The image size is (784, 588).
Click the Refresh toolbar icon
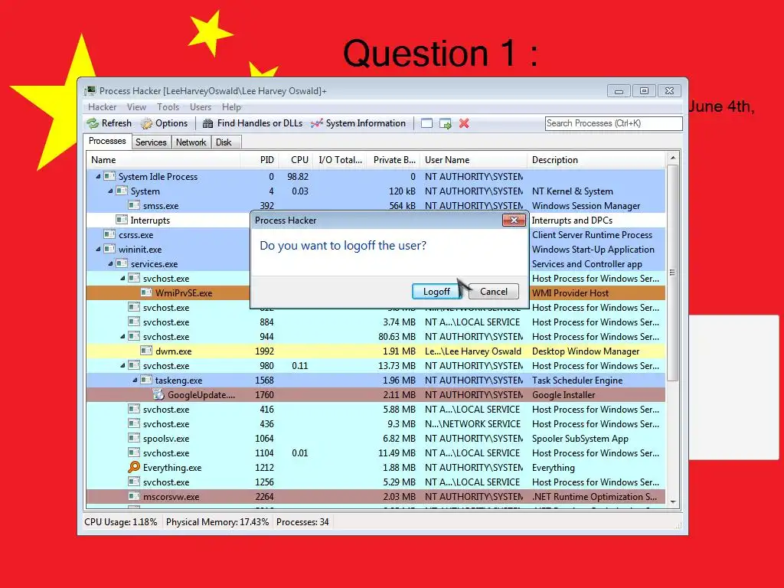pyautogui.click(x=93, y=123)
